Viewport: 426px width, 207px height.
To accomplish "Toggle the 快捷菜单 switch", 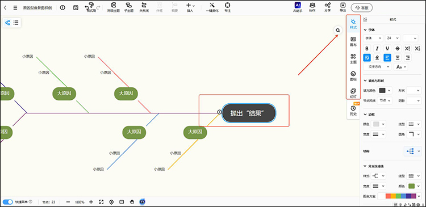I will point(7,202).
